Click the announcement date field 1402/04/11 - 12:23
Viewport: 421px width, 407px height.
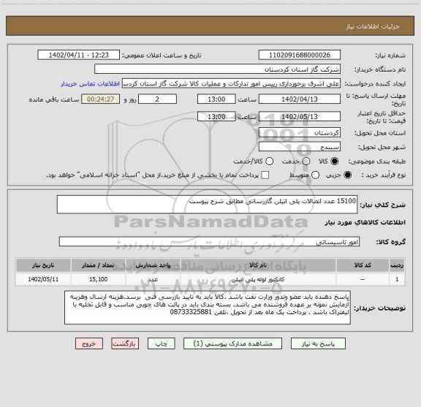pyautogui.click(x=78, y=55)
